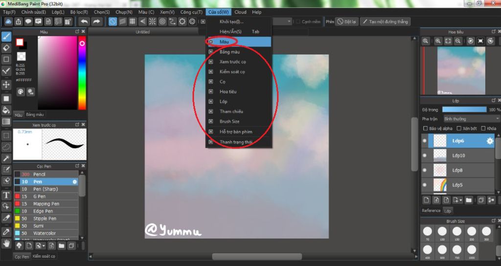The width and height of the screenshot is (501, 266).
Task: Open the Tệp(F) menu
Action: click(9, 12)
